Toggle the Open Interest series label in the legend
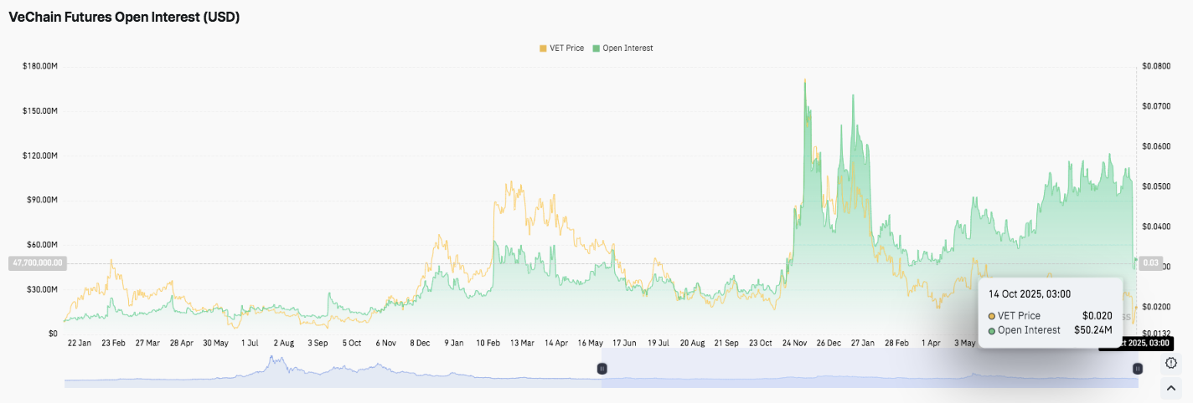 [627, 48]
